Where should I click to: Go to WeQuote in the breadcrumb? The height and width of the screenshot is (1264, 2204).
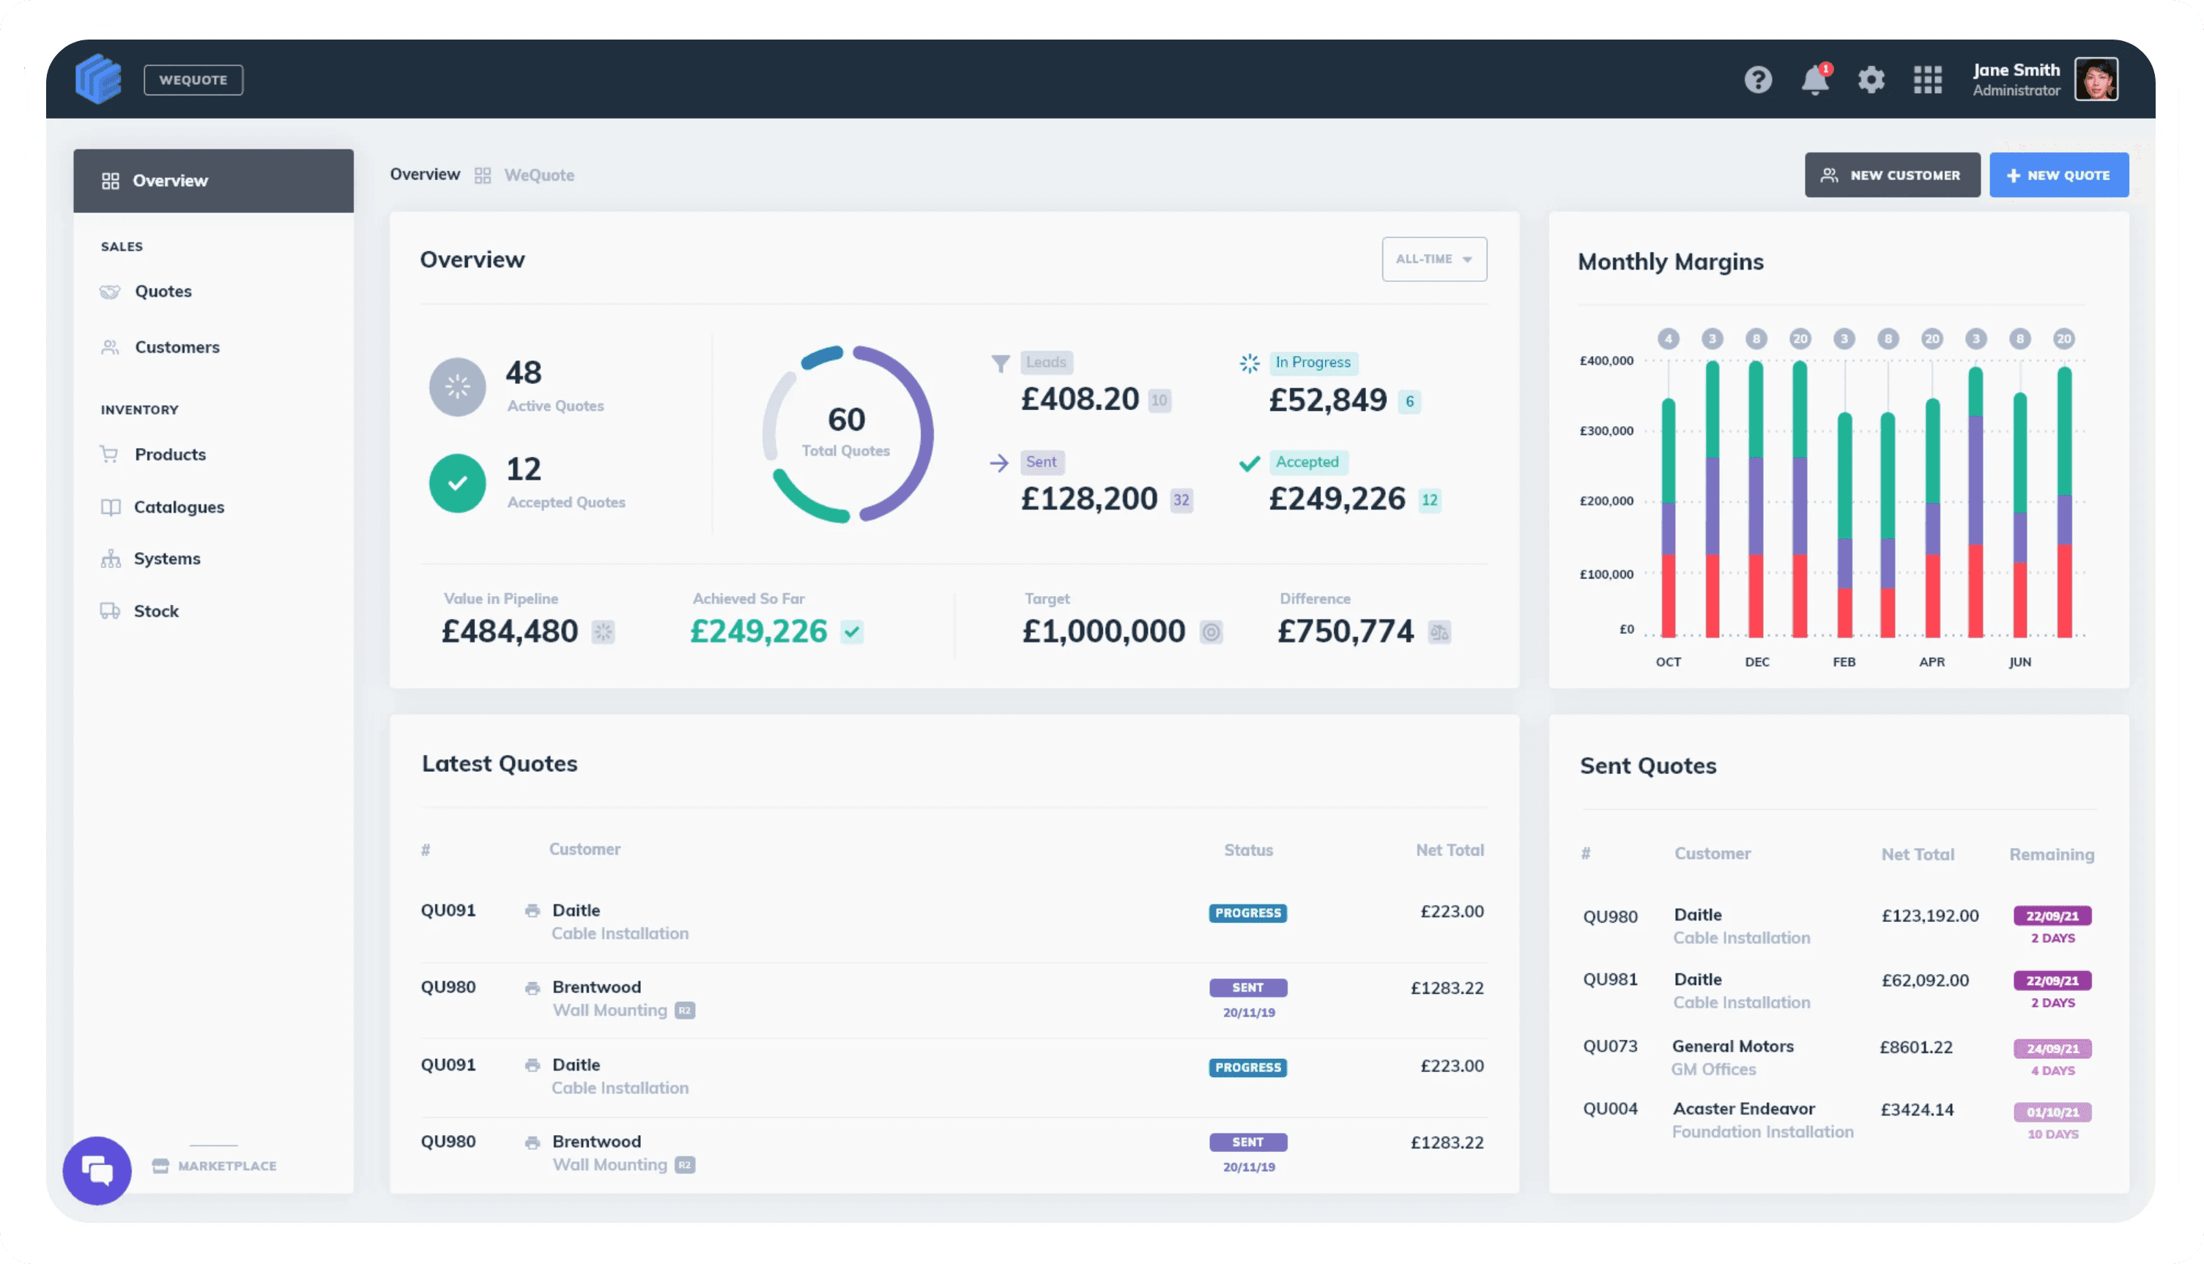pos(539,174)
